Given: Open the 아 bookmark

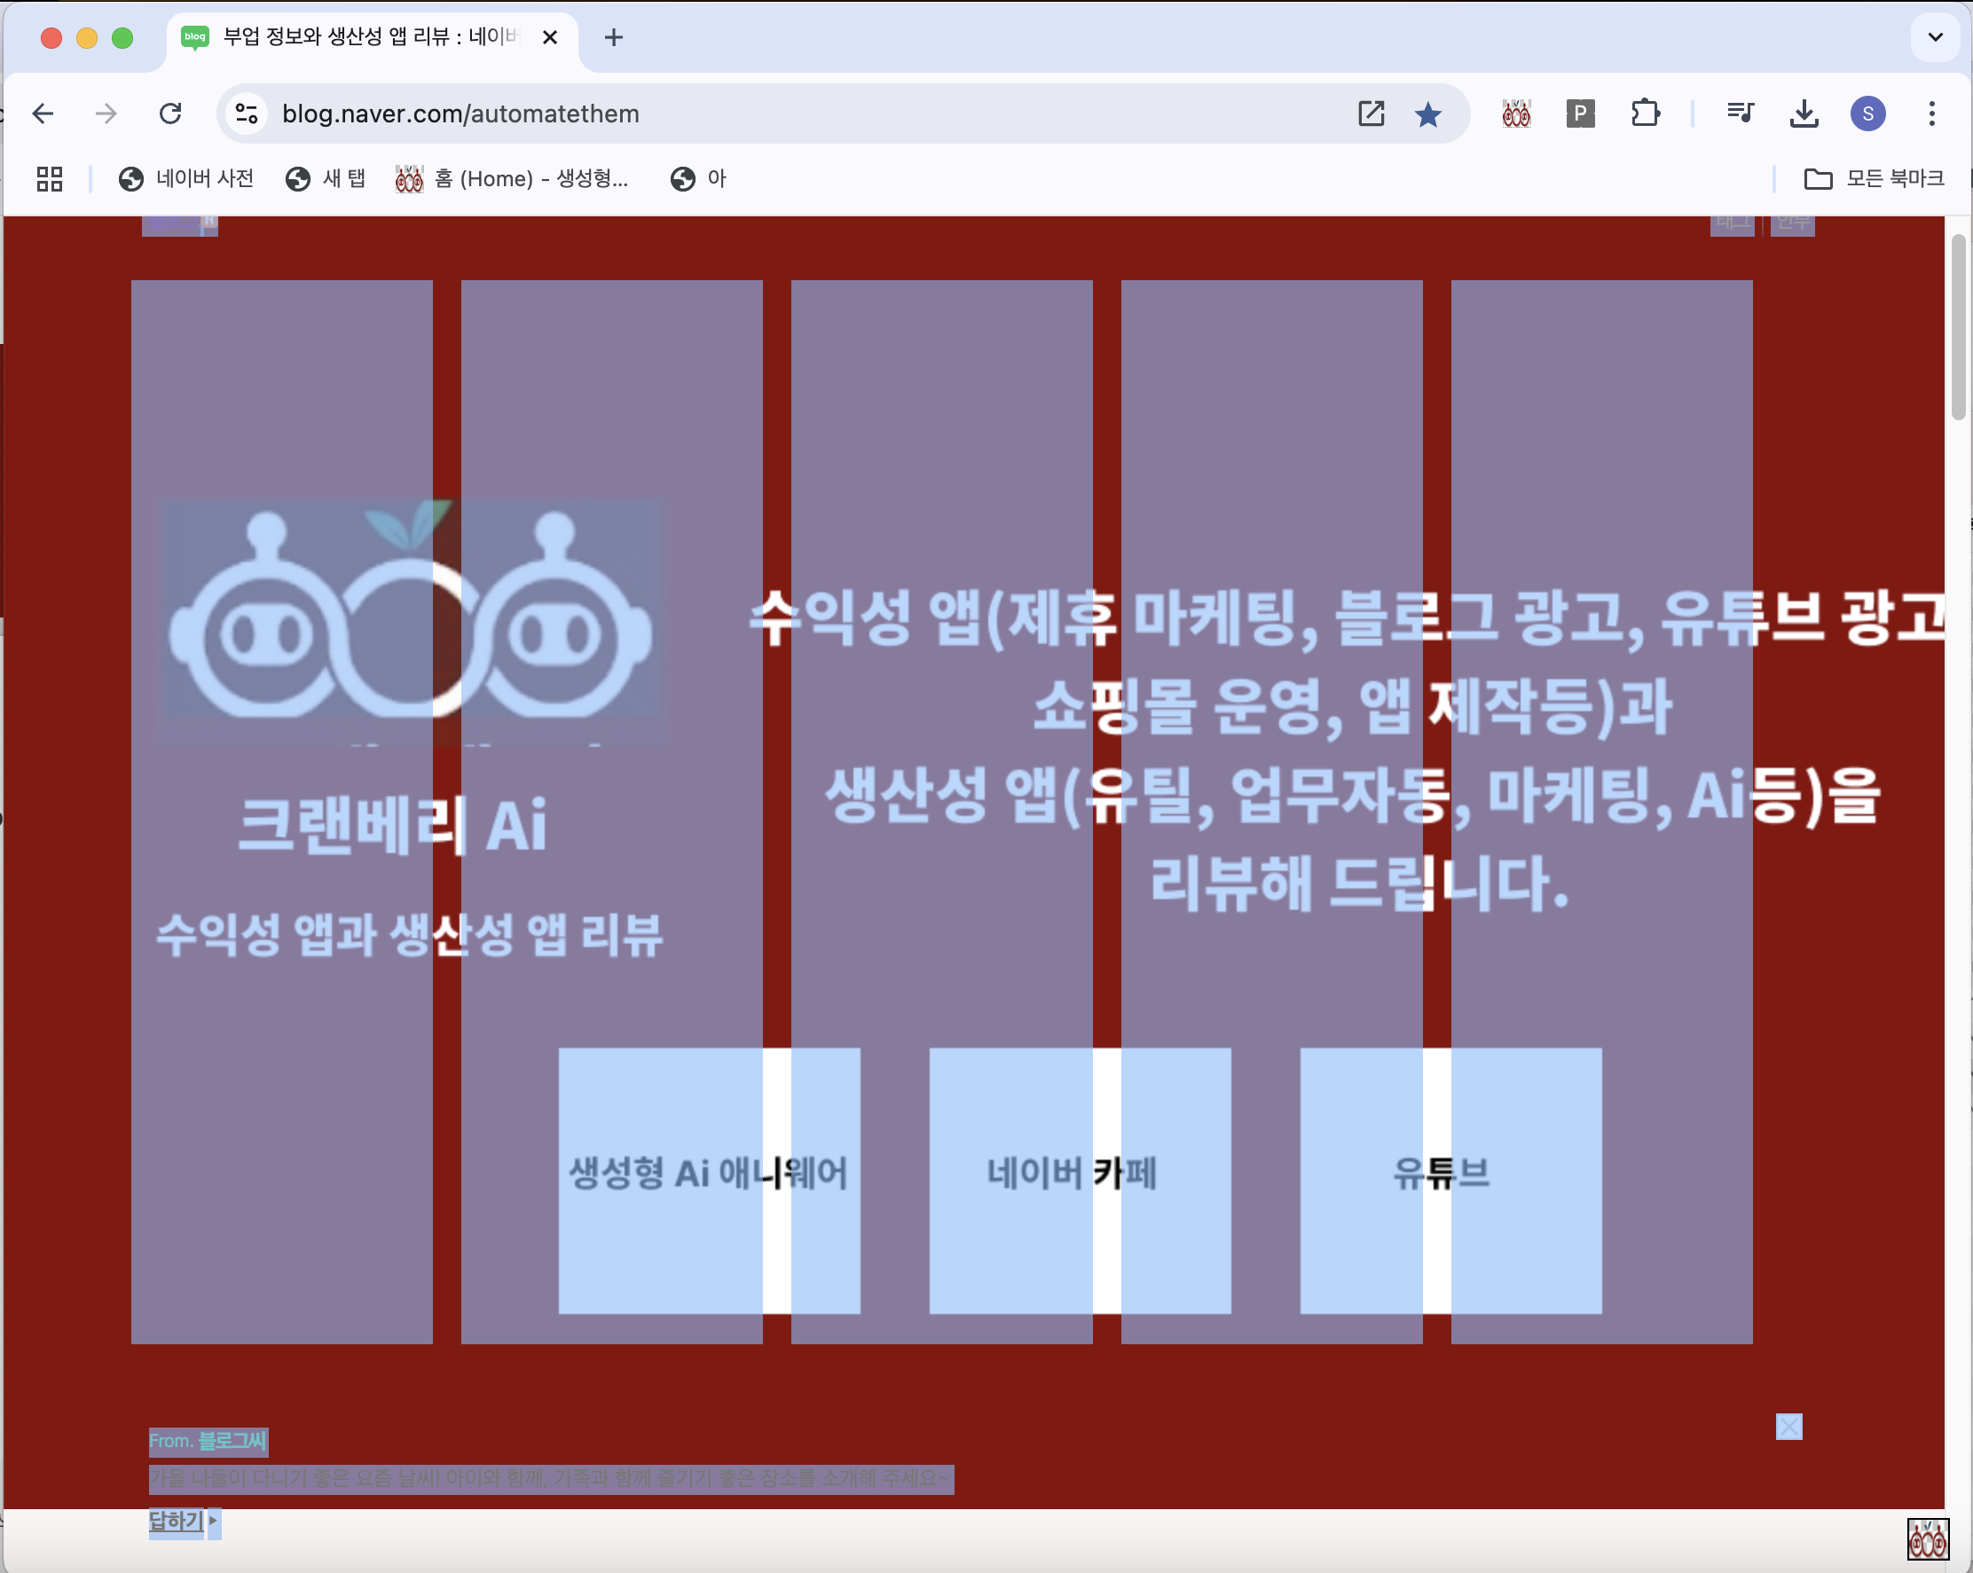Looking at the screenshot, I should (x=698, y=178).
